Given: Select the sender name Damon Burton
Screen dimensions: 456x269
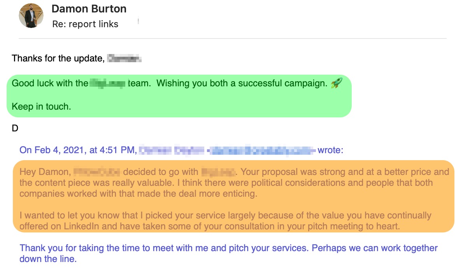Looking at the screenshot, I should pyautogui.click(x=89, y=9).
